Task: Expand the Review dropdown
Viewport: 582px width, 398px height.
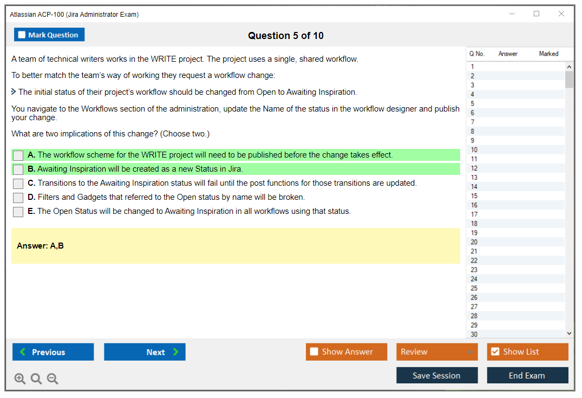Action: 469,352
